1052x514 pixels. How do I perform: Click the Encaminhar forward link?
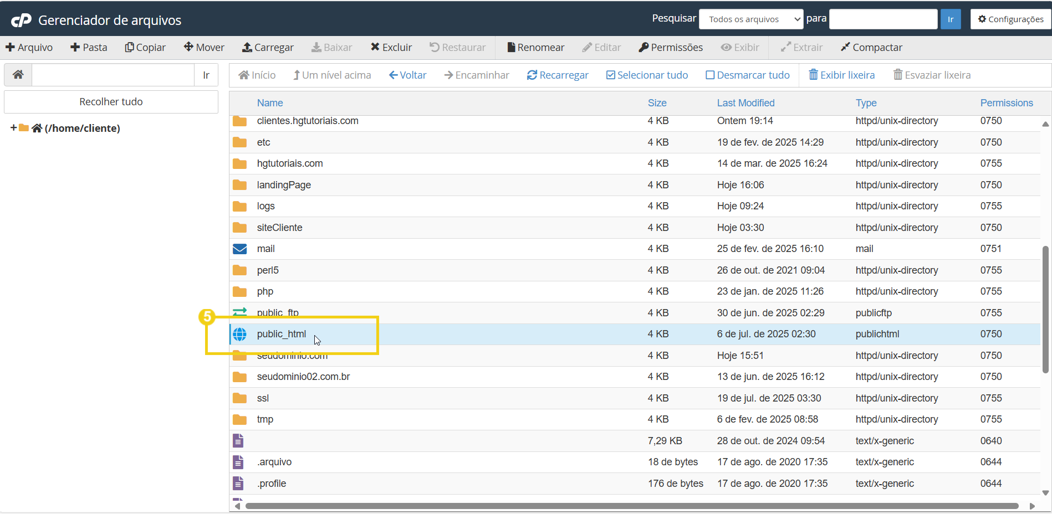pyautogui.click(x=477, y=75)
